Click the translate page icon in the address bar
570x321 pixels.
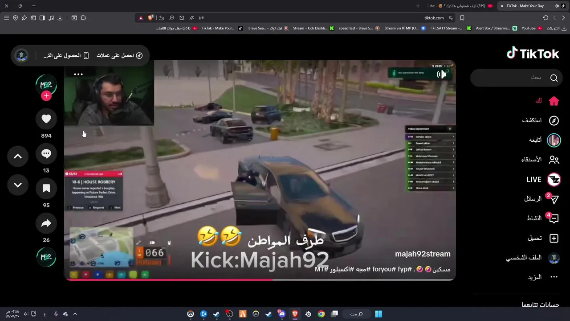click(191, 18)
